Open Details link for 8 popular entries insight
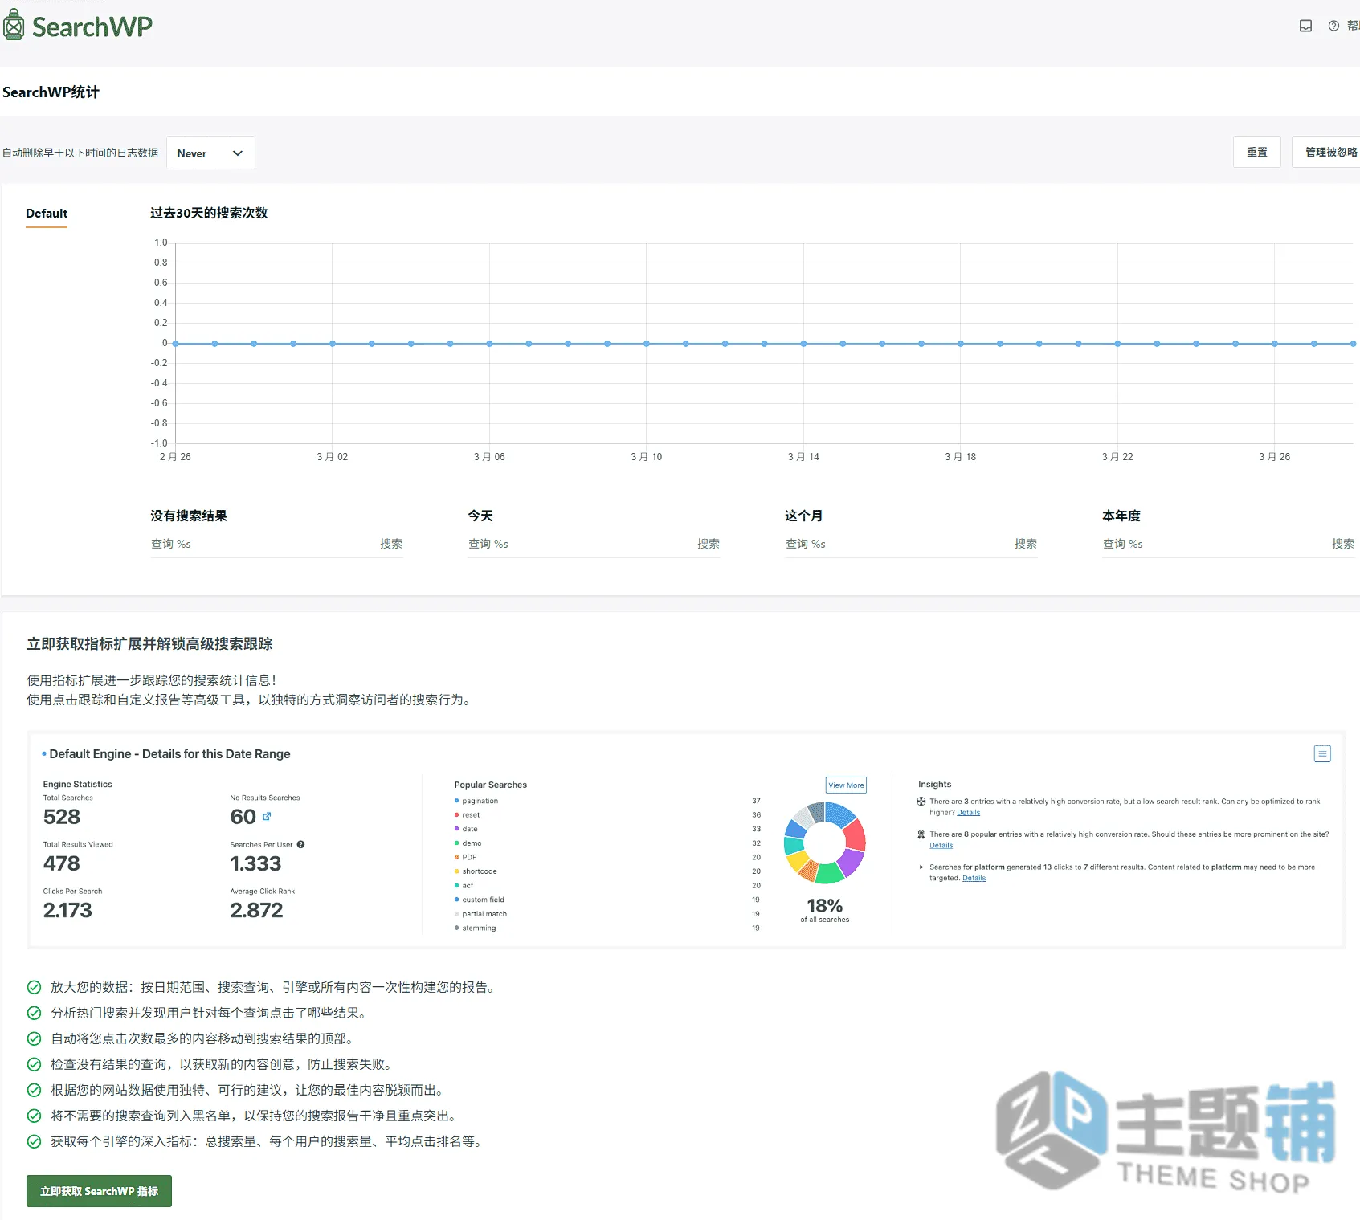 click(941, 845)
